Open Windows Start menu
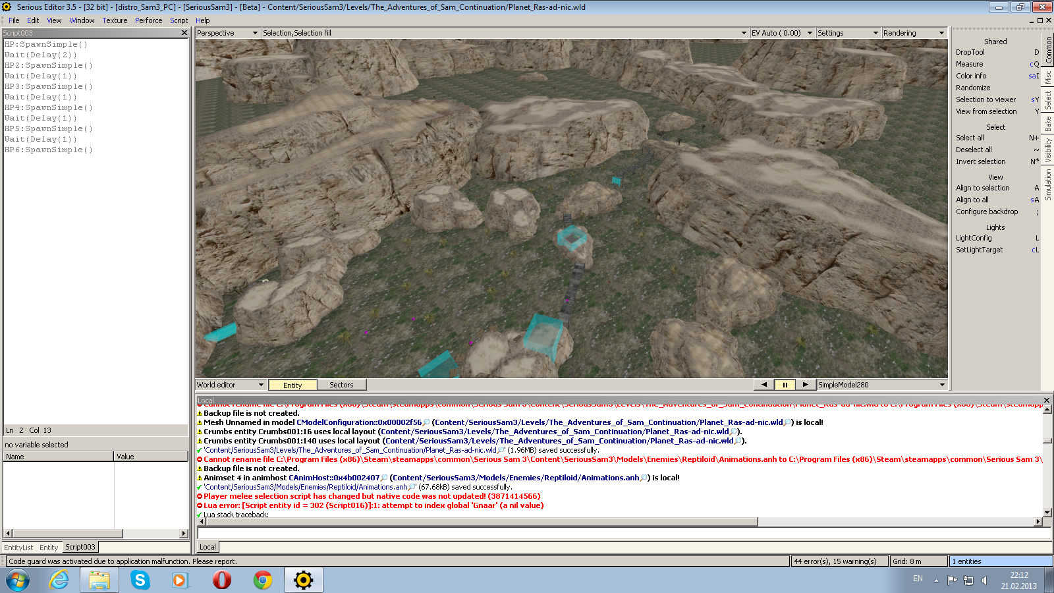Viewport: 1054px width, 593px height. point(18,580)
